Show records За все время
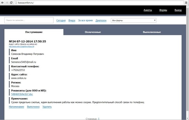The width and height of the screenshot is (189, 120). 85,20
